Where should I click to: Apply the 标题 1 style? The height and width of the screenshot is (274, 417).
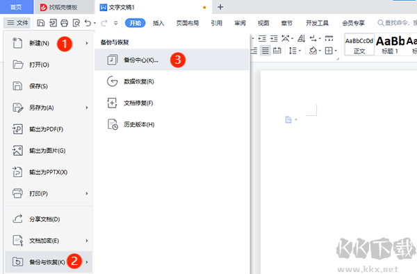click(390, 44)
